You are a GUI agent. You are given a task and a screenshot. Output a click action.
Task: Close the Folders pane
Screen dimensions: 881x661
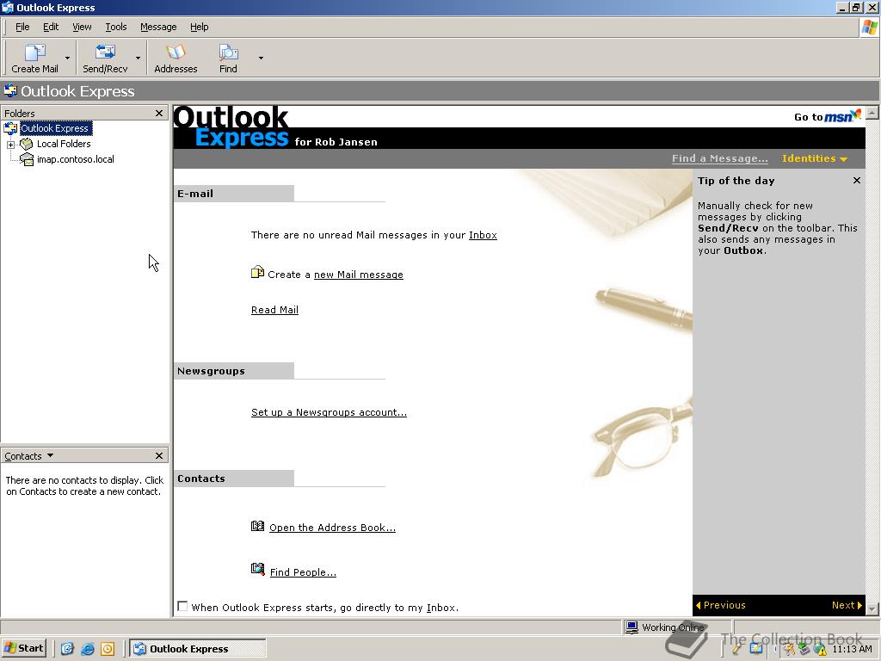point(159,113)
